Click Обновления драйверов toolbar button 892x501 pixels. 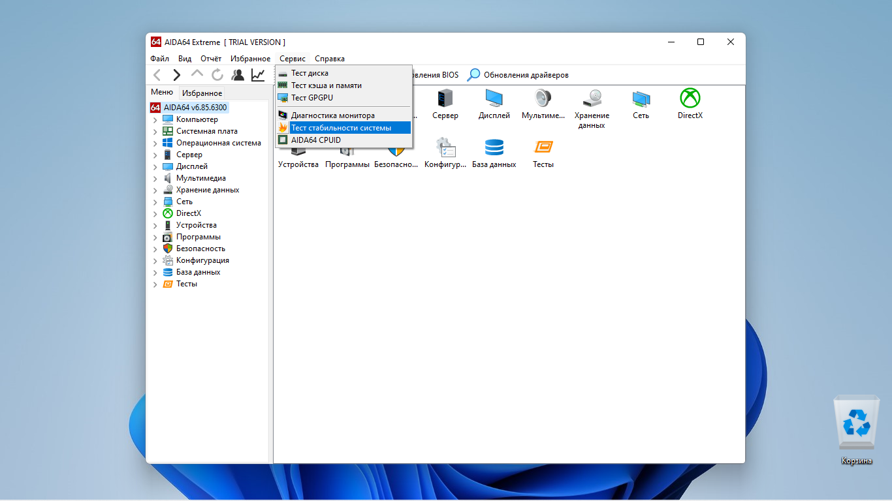coord(518,75)
